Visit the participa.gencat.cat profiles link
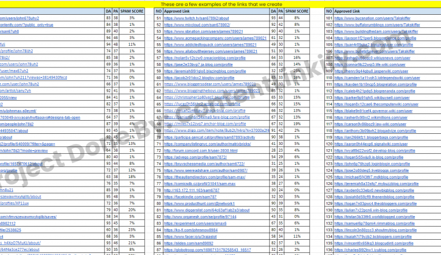This screenshot has height=255, width=441. pos(209,138)
